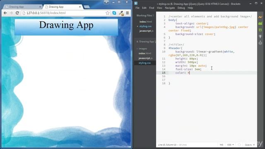Open the File menu in Brackets
Viewport: 265px width, 149px height.
coord(137,8)
